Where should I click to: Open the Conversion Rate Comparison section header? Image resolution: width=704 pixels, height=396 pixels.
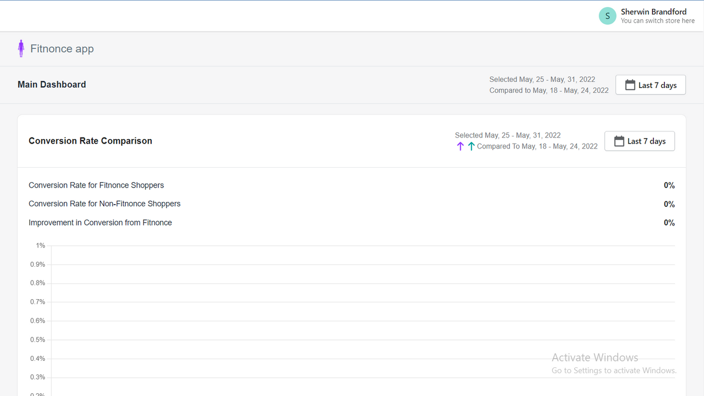tap(90, 141)
